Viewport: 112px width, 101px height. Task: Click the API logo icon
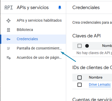pyautogui.click(x=8, y=7)
